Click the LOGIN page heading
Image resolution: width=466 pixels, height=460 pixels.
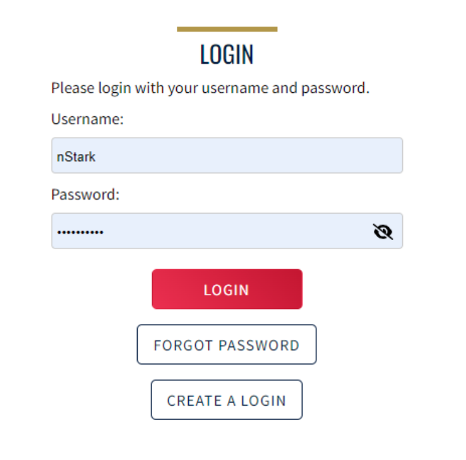(227, 55)
